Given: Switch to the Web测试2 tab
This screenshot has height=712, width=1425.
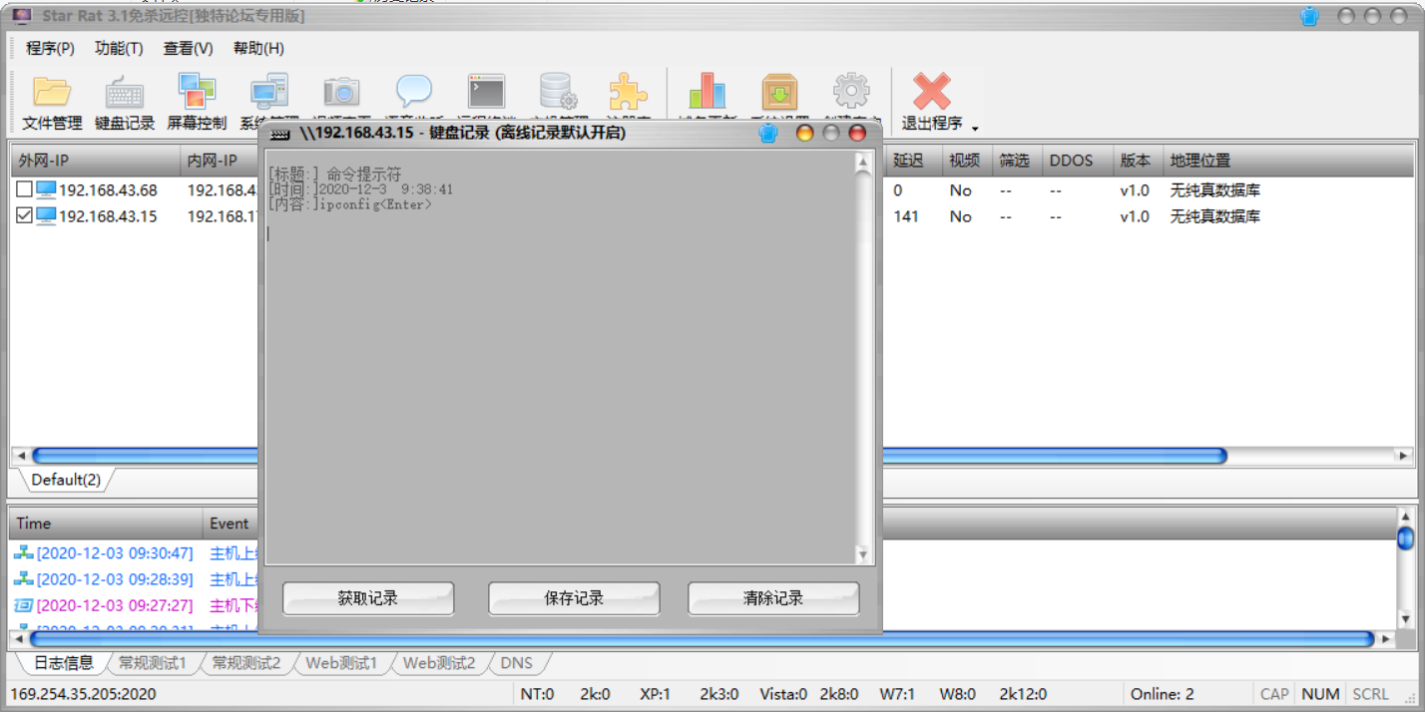Looking at the screenshot, I should point(438,662).
